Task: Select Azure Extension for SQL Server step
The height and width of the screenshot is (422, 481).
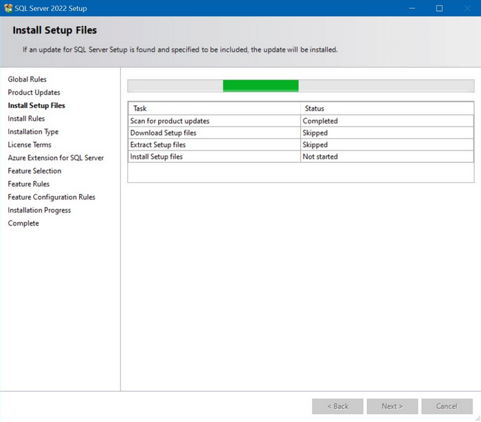Action: coord(56,158)
